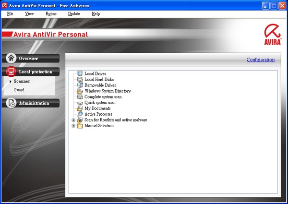
Task: Click the Windows System Directory folder icon
Action: [x=80, y=91]
